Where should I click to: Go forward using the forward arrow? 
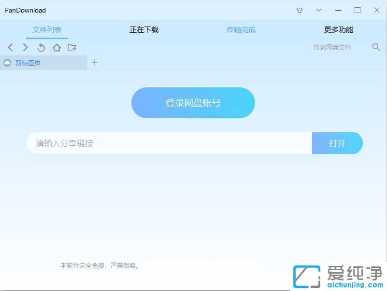26,47
